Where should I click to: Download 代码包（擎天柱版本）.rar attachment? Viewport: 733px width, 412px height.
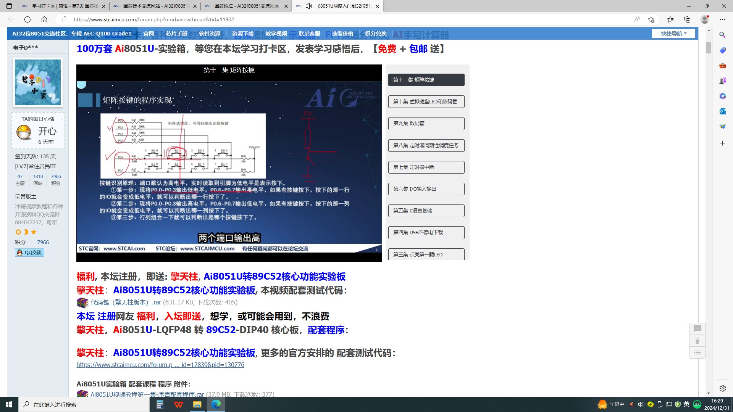(x=126, y=302)
